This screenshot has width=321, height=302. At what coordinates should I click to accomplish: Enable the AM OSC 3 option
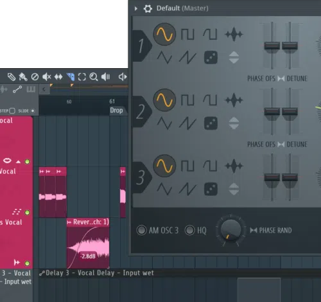(x=141, y=230)
